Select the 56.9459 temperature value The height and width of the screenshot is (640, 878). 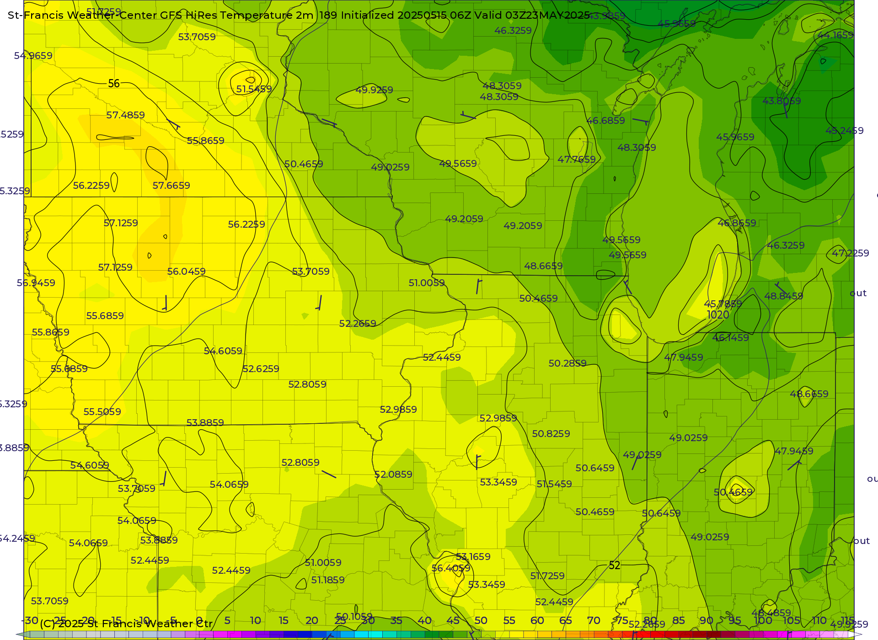[x=36, y=283]
